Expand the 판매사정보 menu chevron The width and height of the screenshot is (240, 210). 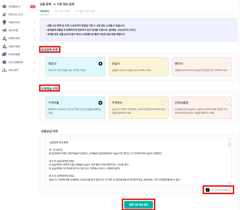(34, 39)
